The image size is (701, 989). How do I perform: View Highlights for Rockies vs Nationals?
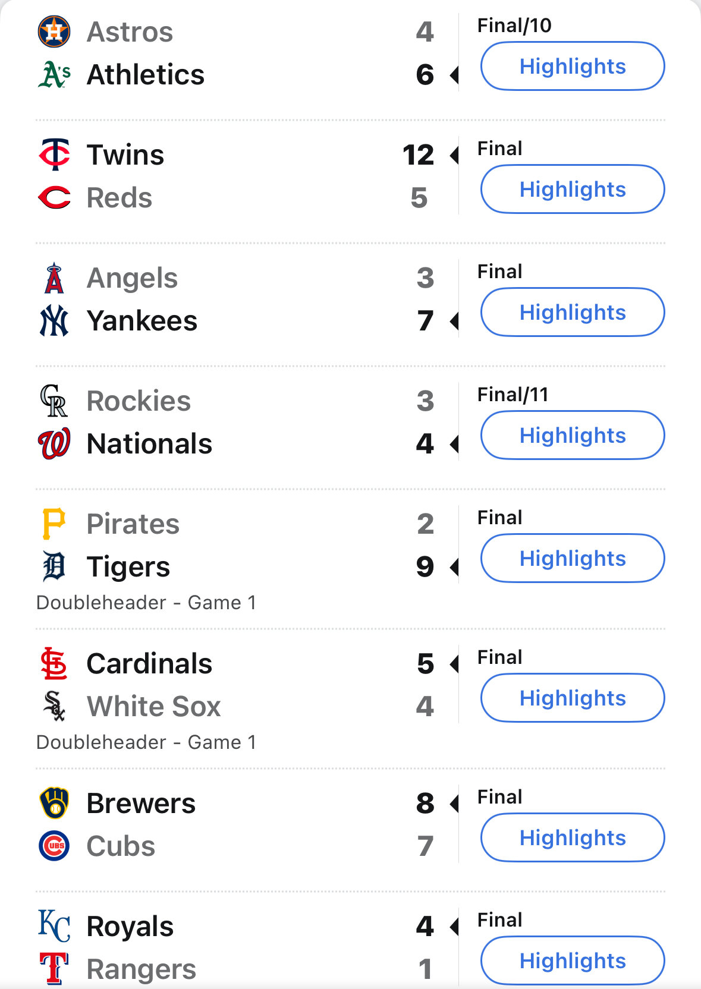(573, 435)
